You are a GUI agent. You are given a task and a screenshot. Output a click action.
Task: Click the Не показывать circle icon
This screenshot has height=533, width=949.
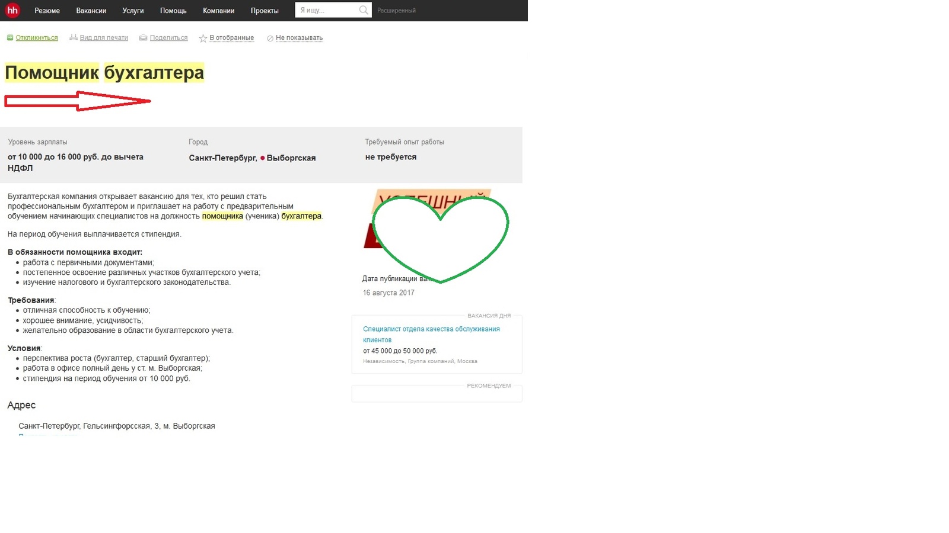tap(270, 38)
